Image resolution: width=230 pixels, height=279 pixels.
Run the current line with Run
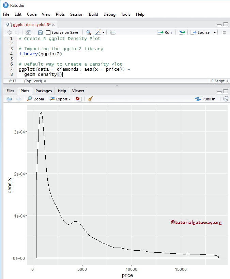pos(165,32)
